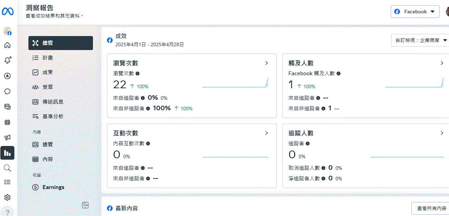Select the insights bar chart icon
Viewport: 449px width, 216px height.
(7, 153)
